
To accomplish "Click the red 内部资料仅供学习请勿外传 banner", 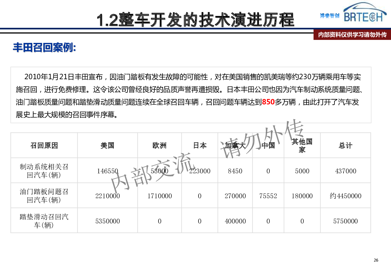I will tap(352, 35).
